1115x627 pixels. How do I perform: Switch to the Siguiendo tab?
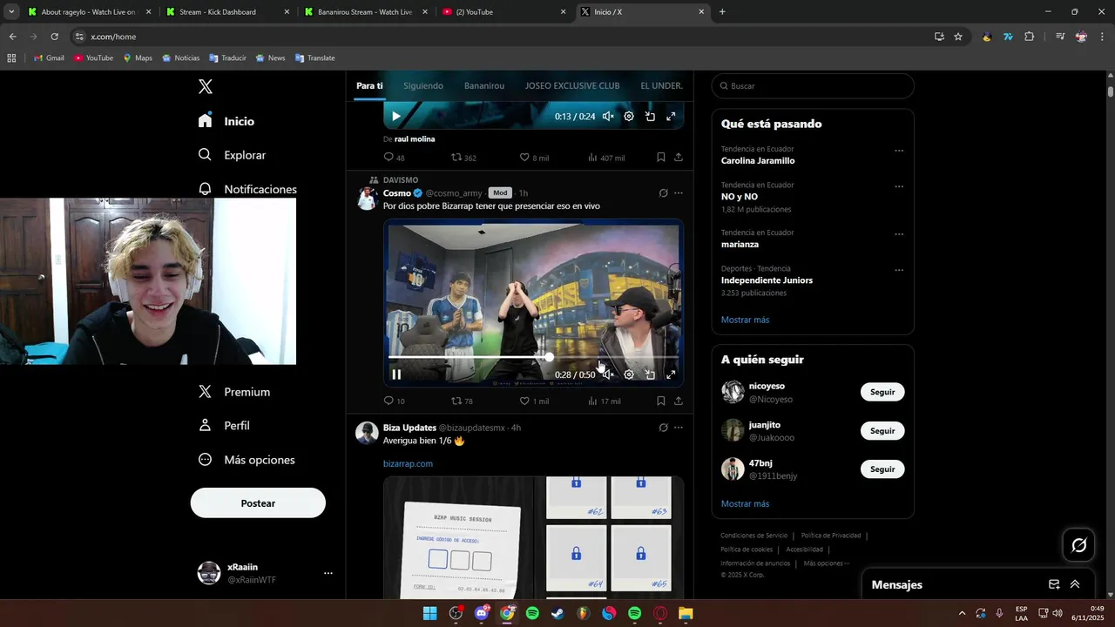[423, 86]
